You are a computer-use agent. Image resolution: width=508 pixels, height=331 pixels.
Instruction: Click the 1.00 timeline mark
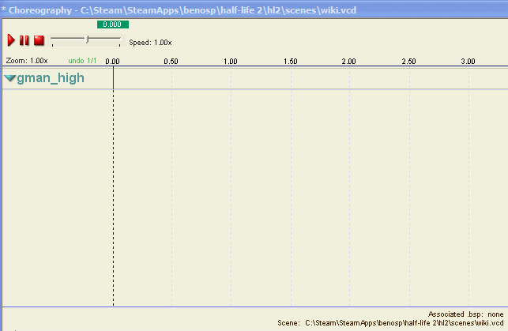point(231,61)
